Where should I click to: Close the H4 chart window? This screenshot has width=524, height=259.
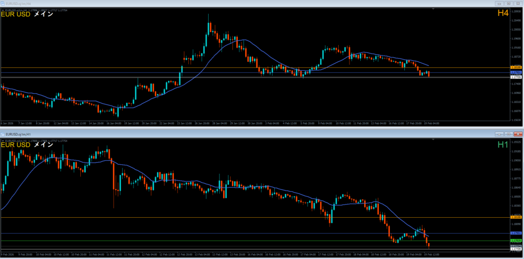pyautogui.click(x=518, y=4)
